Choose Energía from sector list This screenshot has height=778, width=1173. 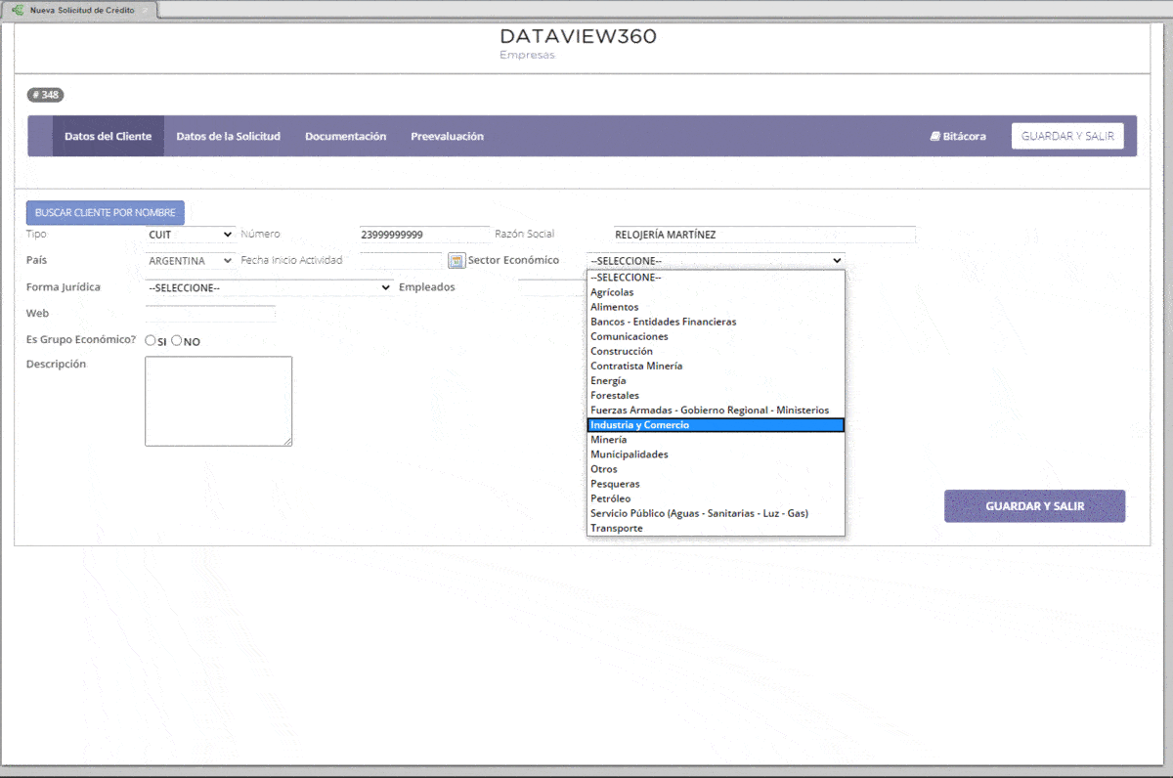(x=716, y=380)
